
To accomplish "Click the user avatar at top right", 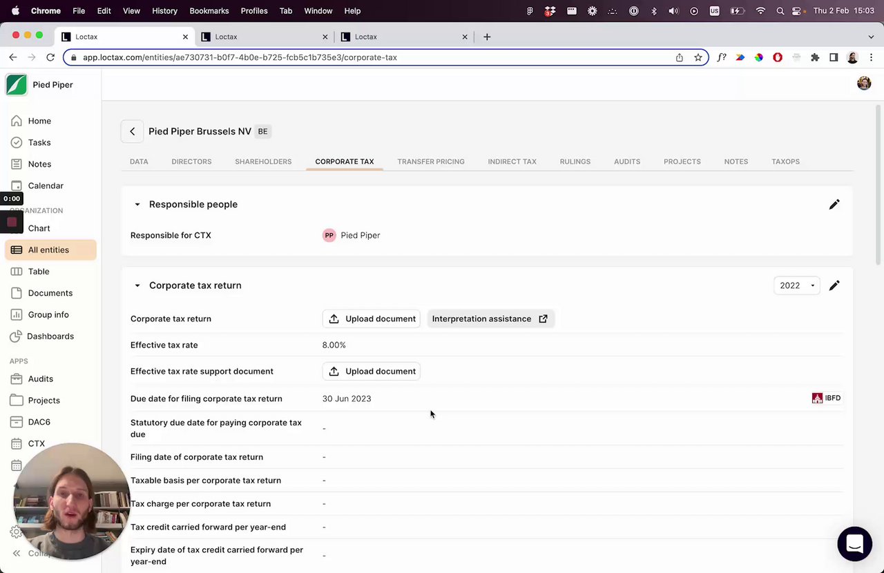I will (864, 83).
